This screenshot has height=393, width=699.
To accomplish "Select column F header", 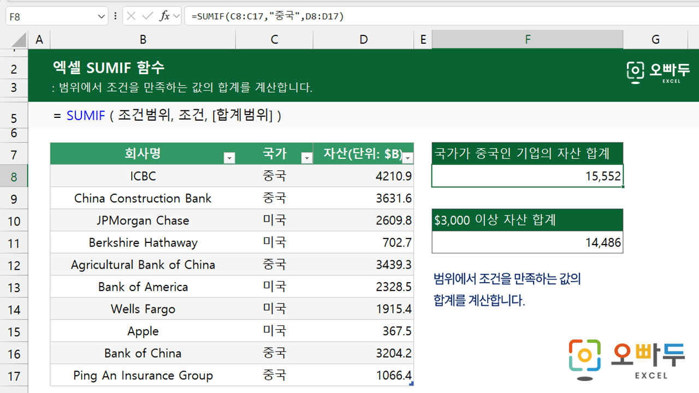I will tap(528, 39).
